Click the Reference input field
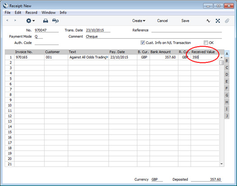Image resolution: width=237 pixels, height=186 pixels. (187, 30)
